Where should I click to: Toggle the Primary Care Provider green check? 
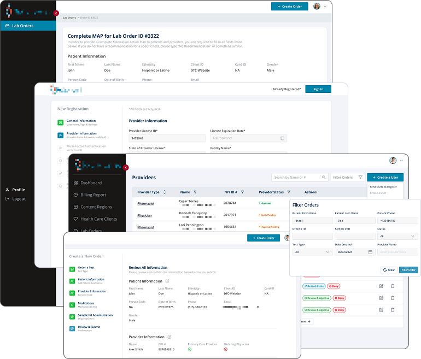(190, 349)
